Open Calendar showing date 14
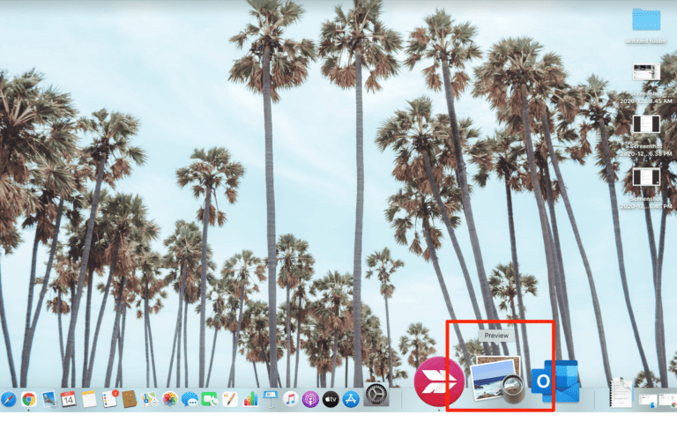The image size is (677, 422). (69, 399)
